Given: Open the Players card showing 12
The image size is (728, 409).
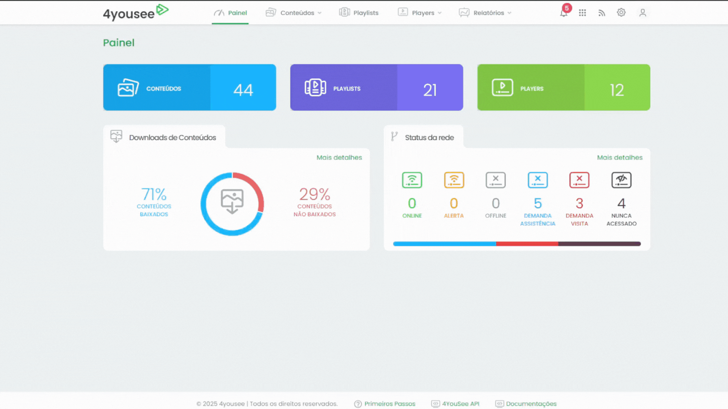Looking at the screenshot, I should point(564,87).
